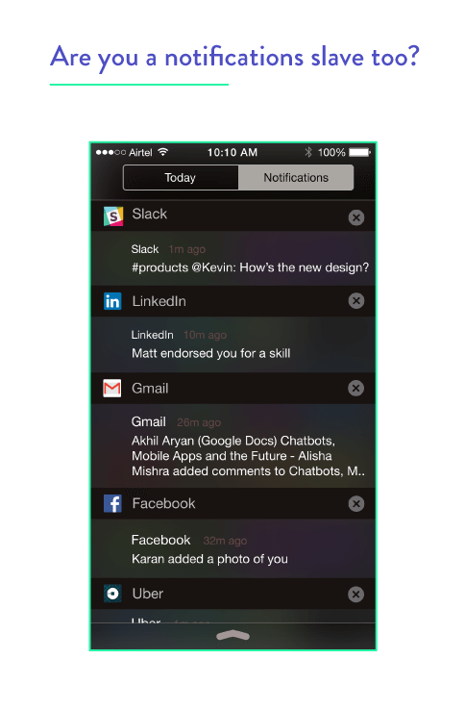Tap the LinkedIn app icon
465x710 pixels.
112,301
